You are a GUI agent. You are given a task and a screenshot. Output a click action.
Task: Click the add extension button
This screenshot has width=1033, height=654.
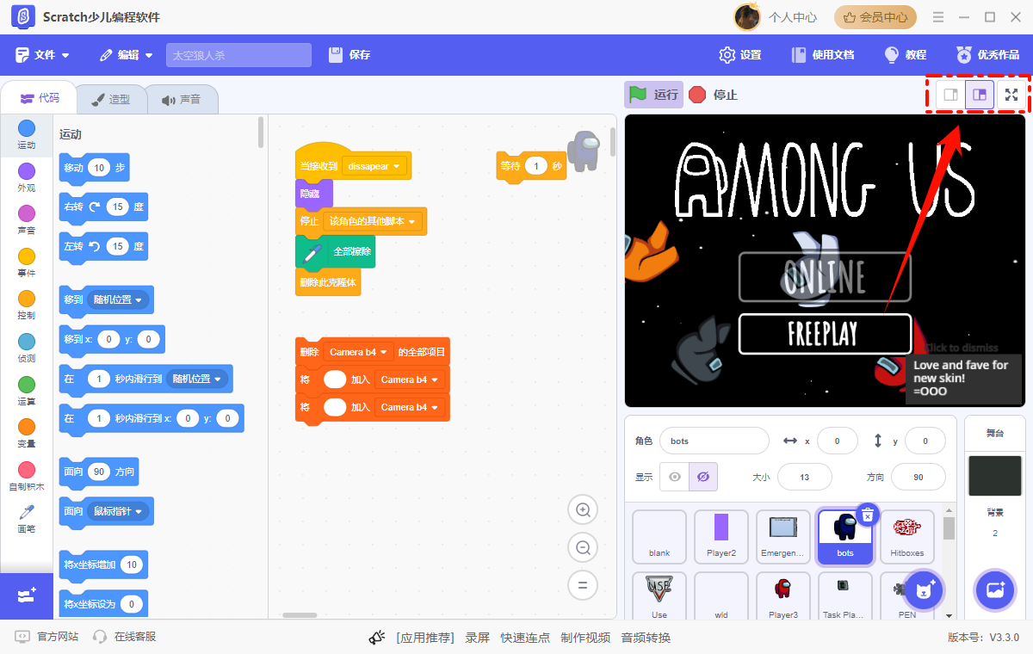[27, 595]
